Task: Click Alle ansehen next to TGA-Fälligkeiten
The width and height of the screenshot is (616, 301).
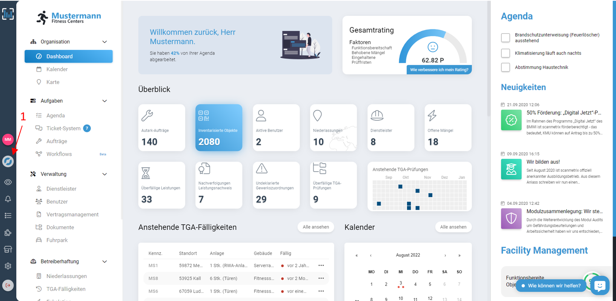Action: pyautogui.click(x=316, y=227)
